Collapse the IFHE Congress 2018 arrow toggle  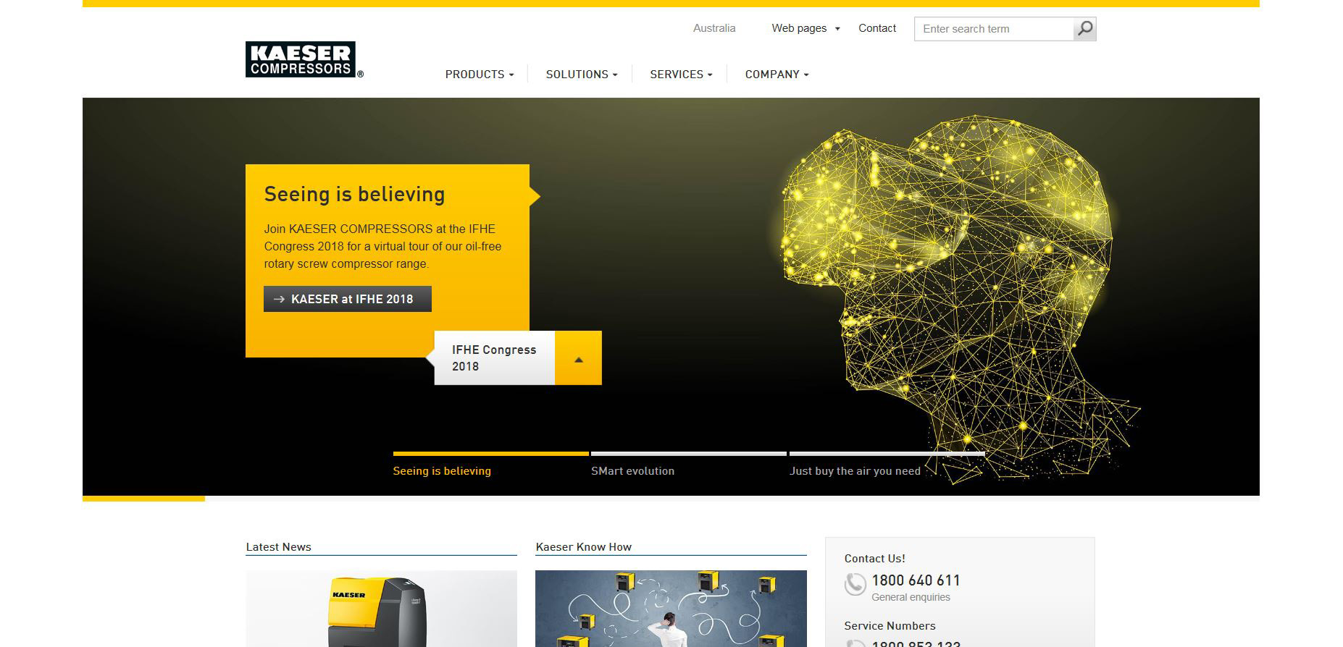click(578, 358)
